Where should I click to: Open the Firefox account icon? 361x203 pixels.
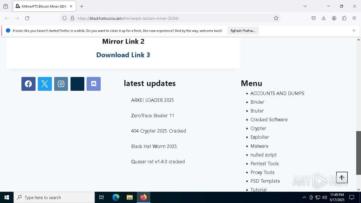[334, 18]
